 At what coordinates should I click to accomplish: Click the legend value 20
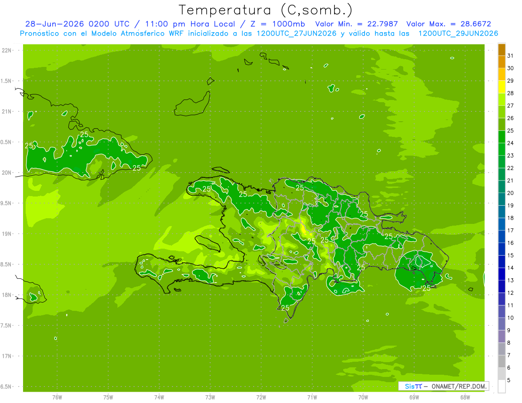point(511,193)
